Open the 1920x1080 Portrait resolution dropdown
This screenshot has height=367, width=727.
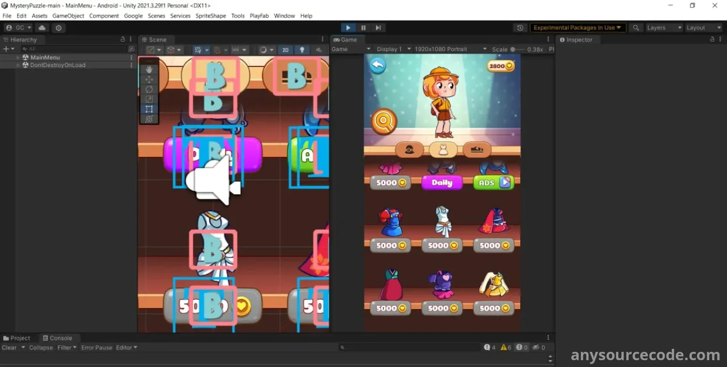coord(450,49)
